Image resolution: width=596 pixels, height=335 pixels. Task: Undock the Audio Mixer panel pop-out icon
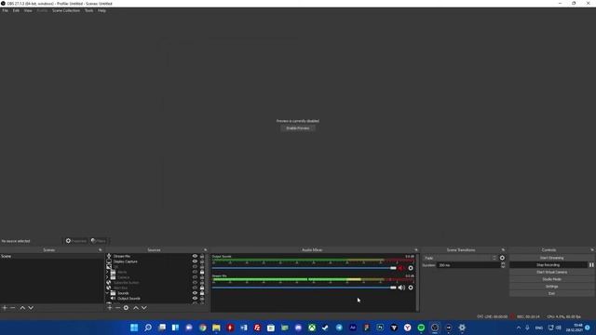[416, 250]
